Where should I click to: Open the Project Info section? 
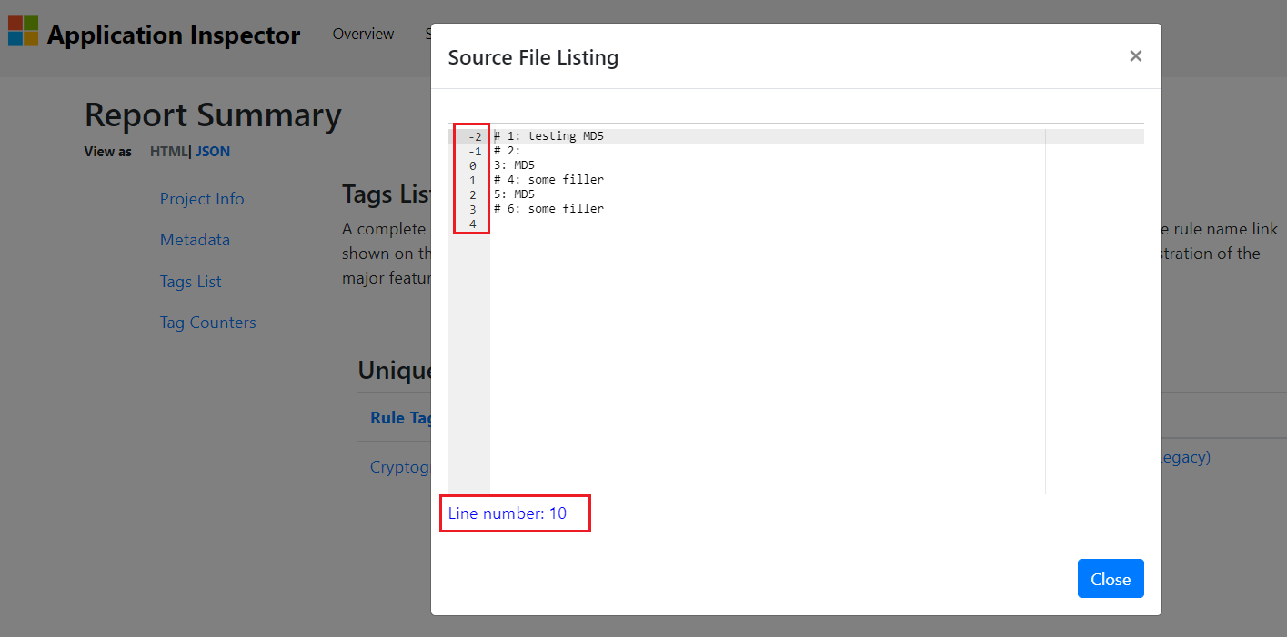[x=202, y=198]
